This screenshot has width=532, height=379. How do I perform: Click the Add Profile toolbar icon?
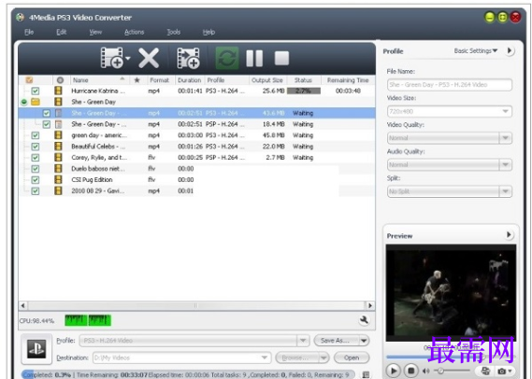tap(188, 58)
